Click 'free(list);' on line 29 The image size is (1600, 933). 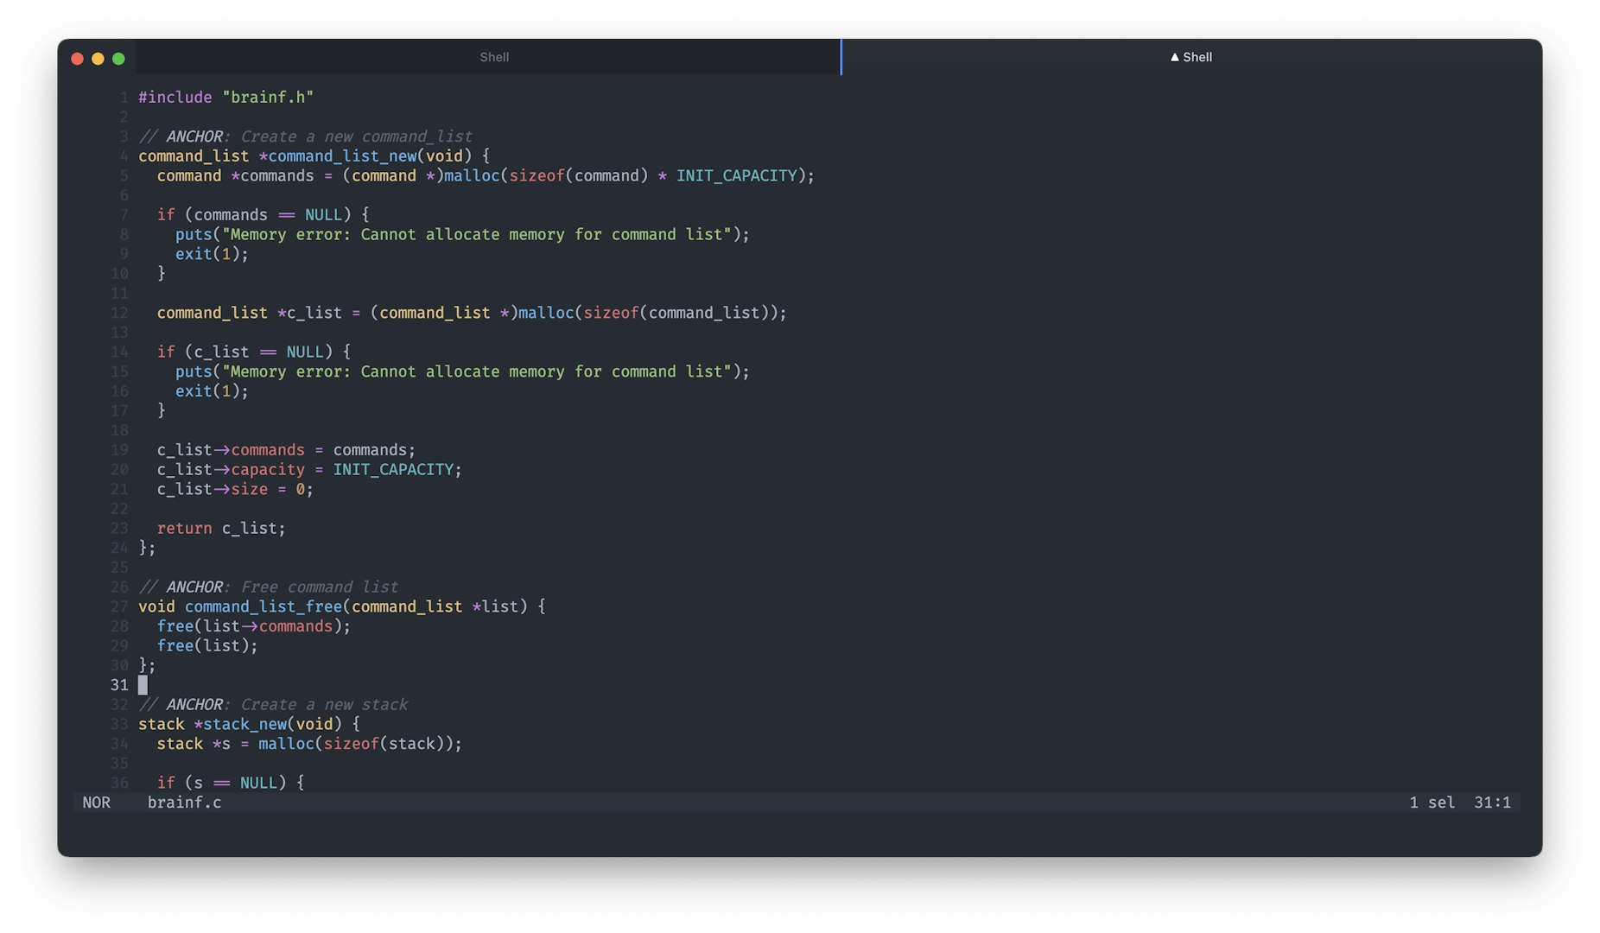tap(207, 646)
